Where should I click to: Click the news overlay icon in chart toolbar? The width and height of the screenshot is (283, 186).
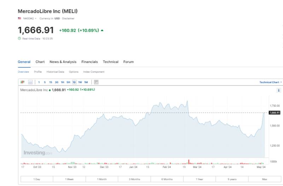[x=96, y=82]
